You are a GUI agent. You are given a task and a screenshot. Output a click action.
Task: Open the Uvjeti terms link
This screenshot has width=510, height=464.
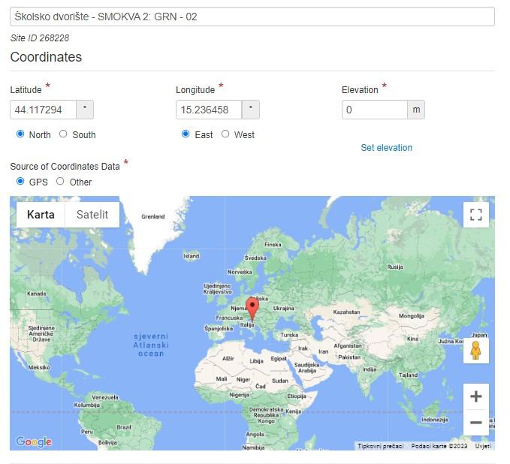[483, 446]
